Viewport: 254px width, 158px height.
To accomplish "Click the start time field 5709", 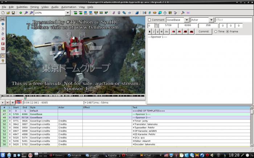I will pos(168,25).
